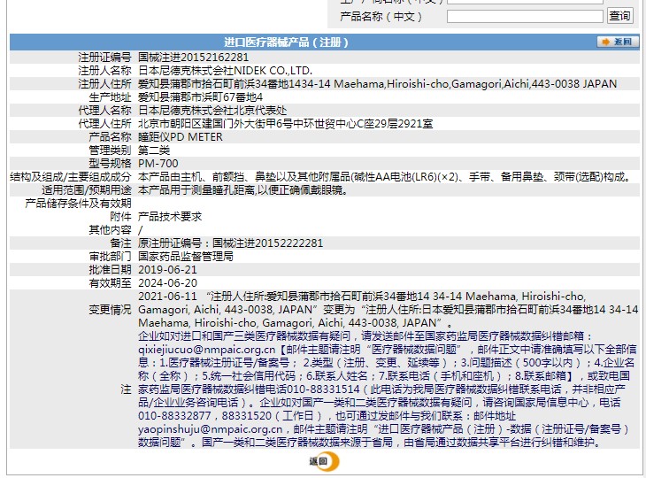This screenshot has height=478, width=646.
Task: Select expiry date 2024-06-20
Action: pyautogui.click(x=167, y=283)
